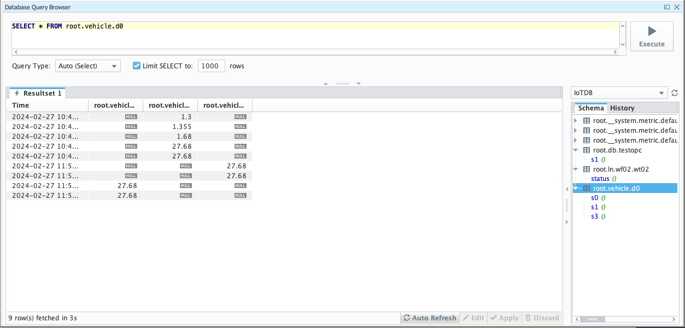Click the root.ln.wf02.wt02 table icon
The height and width of the screenshot is (328, 685).
pyautogui.click(x=586, y=169)
